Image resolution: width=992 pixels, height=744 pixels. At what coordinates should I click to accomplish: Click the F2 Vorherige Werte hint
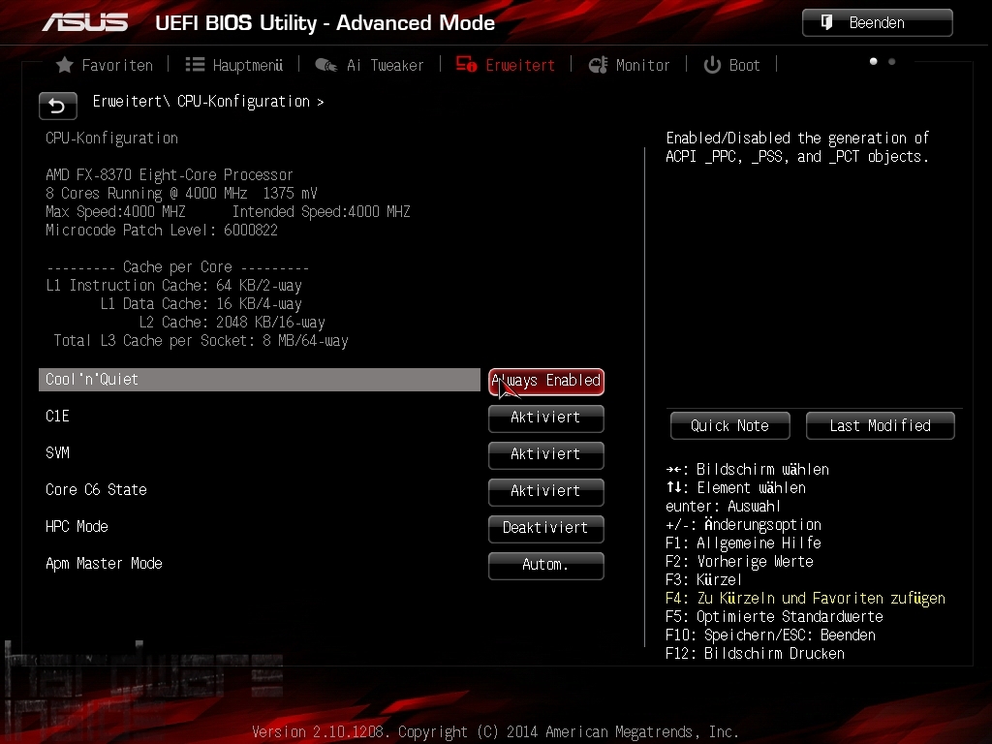(739, 562)
